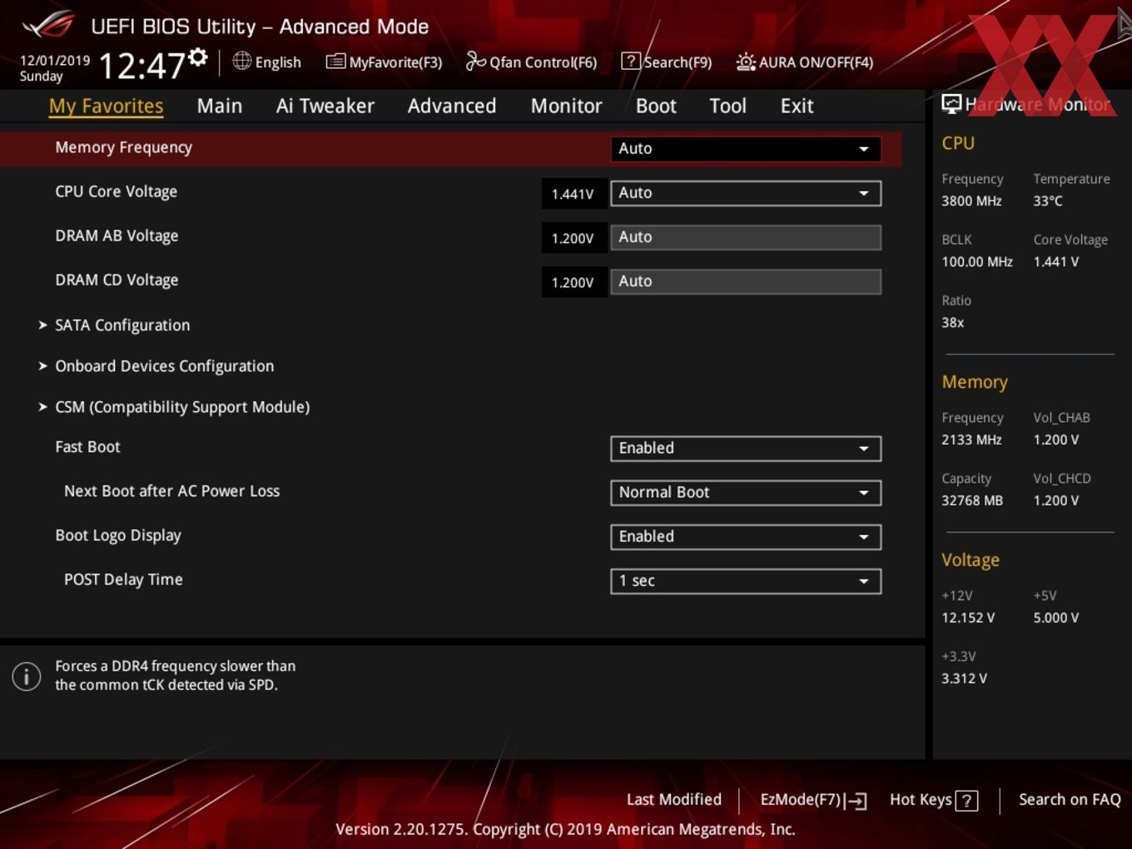Open the Boot Logo Display dropdown
The width and height of the screenshot is (1132, 849).
pyautogui.click(x=745, y=537)
